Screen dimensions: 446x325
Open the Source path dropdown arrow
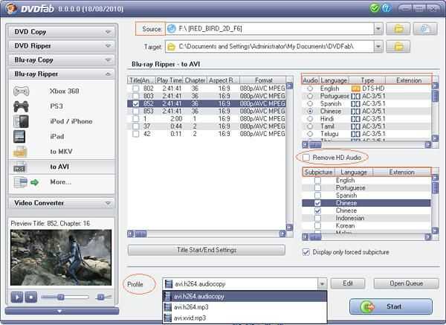coord(378,29)
